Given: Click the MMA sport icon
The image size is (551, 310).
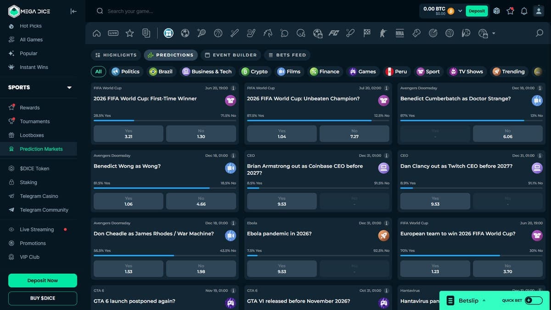Looking at the screenshot, I should (400, 33).
